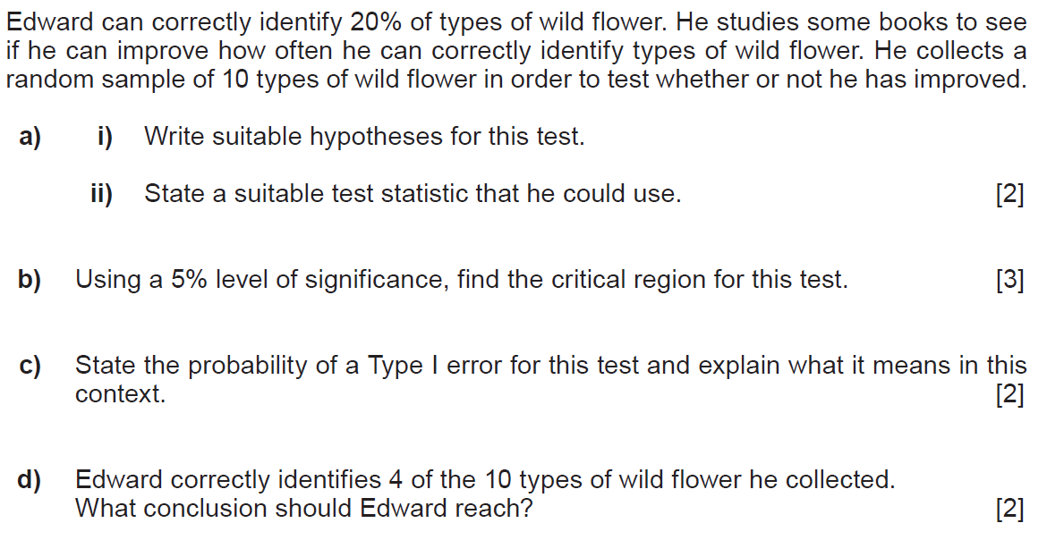The image size is (1047, 540).
Task: Click the sub-part ii) label
Action: (x=101, y=194)
